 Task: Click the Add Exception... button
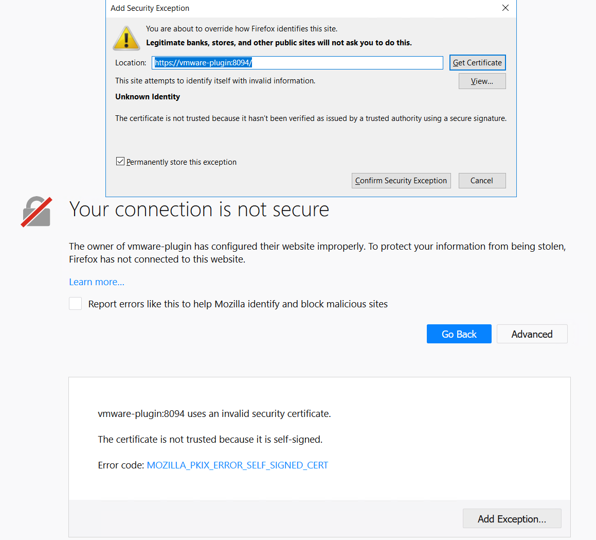click(512, 519)
